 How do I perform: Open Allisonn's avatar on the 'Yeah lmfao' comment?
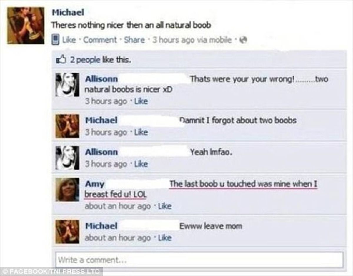(x=68, y=158)
